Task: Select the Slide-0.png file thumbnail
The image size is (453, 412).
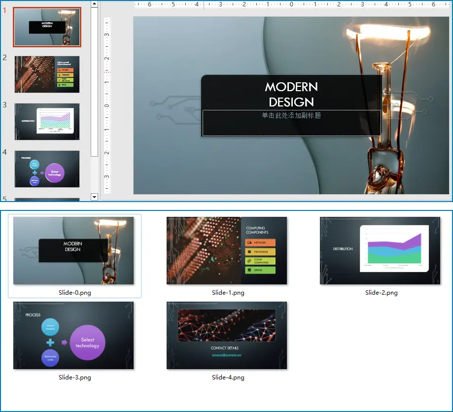Action: 73,251
